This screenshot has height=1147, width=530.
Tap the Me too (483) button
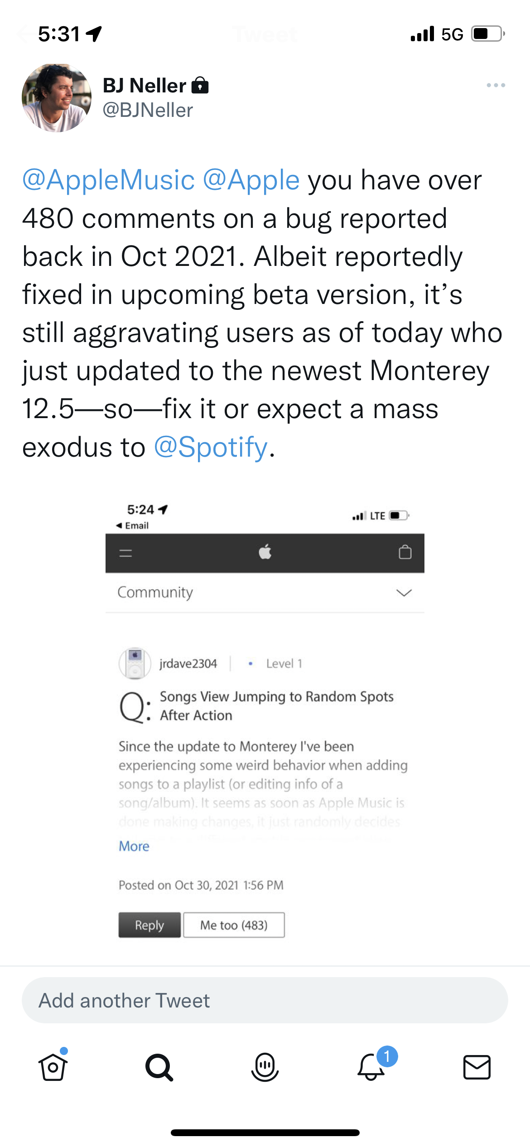coord(234,925)
